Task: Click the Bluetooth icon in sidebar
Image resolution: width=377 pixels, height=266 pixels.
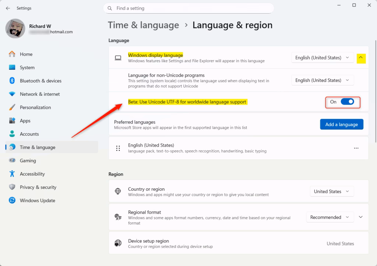Action: 12,81
